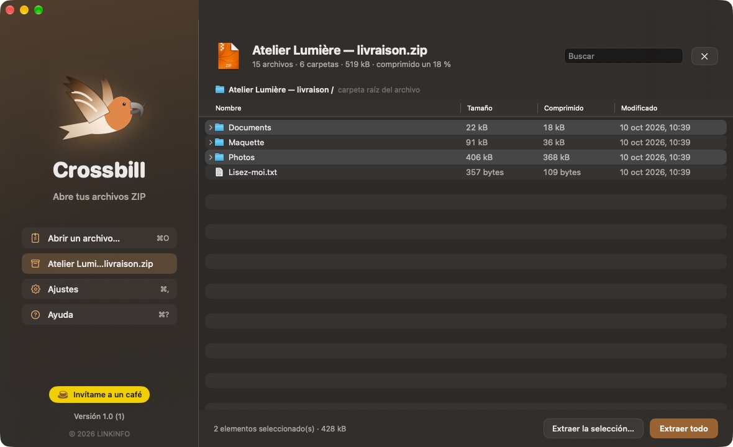Click the Lisez-moi.txt row modified date
733x447 pixels.
coord(655,173)
